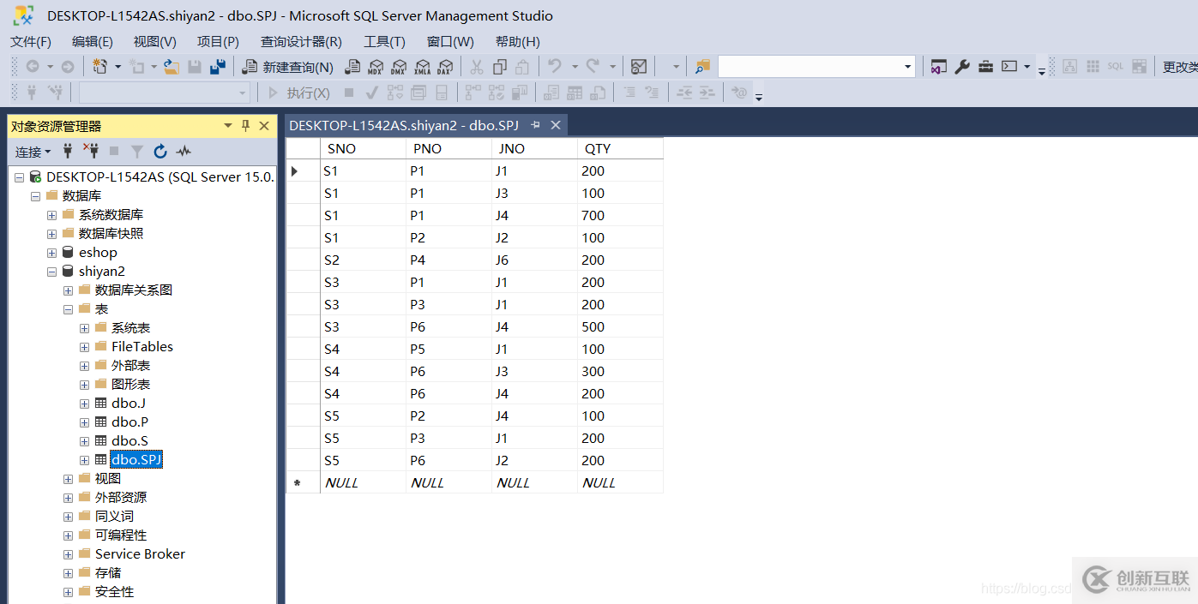Click the command window icon
This screenshot has height=604, width=1198.
tap(1010, 66)
